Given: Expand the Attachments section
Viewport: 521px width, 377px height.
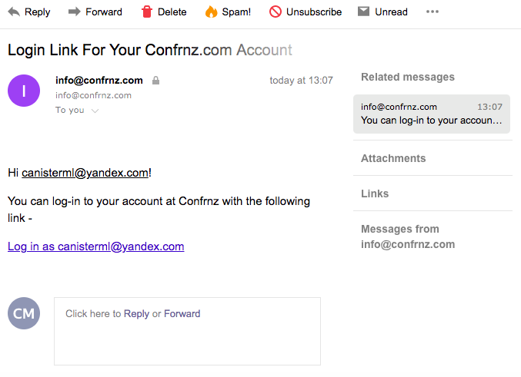Looking at the screenshot, I should coord(393,158).
